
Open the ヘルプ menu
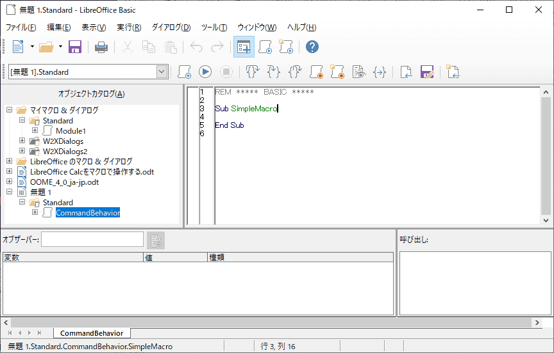click(302, 27)
